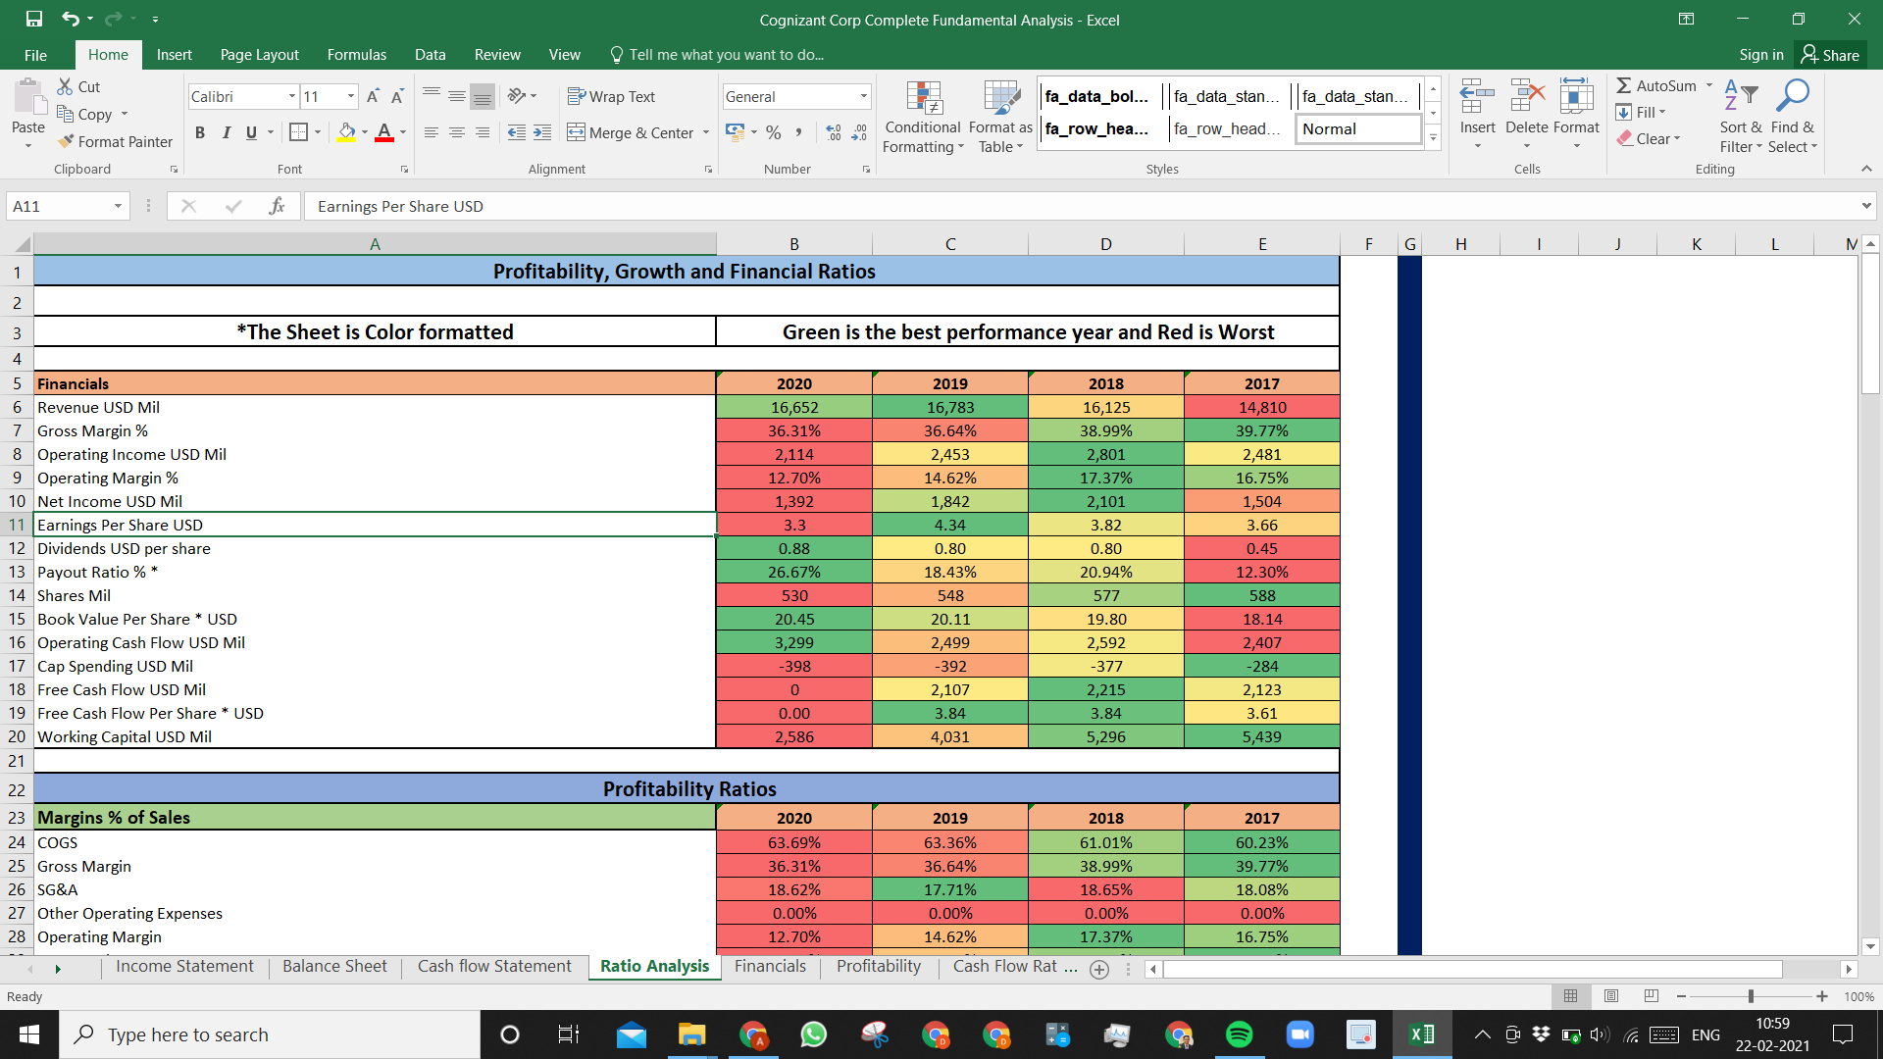
Task: Apply Percent Style format
Action: pyautogui.click(x=774, y=132)
